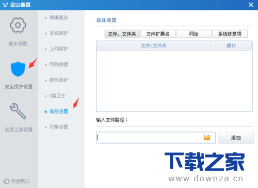The width and height of the screenshot is (258, 188).
Task: Click the 操作 column header
Action: pyautogui.click(x=231, y=45)
